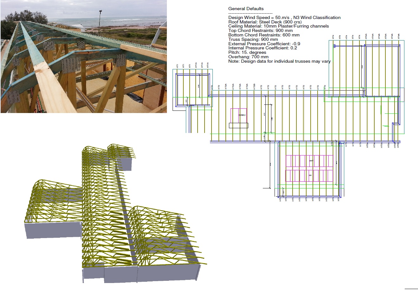Toggle the PP panel block selection
The image size is (418, 290).
(310, 175)
